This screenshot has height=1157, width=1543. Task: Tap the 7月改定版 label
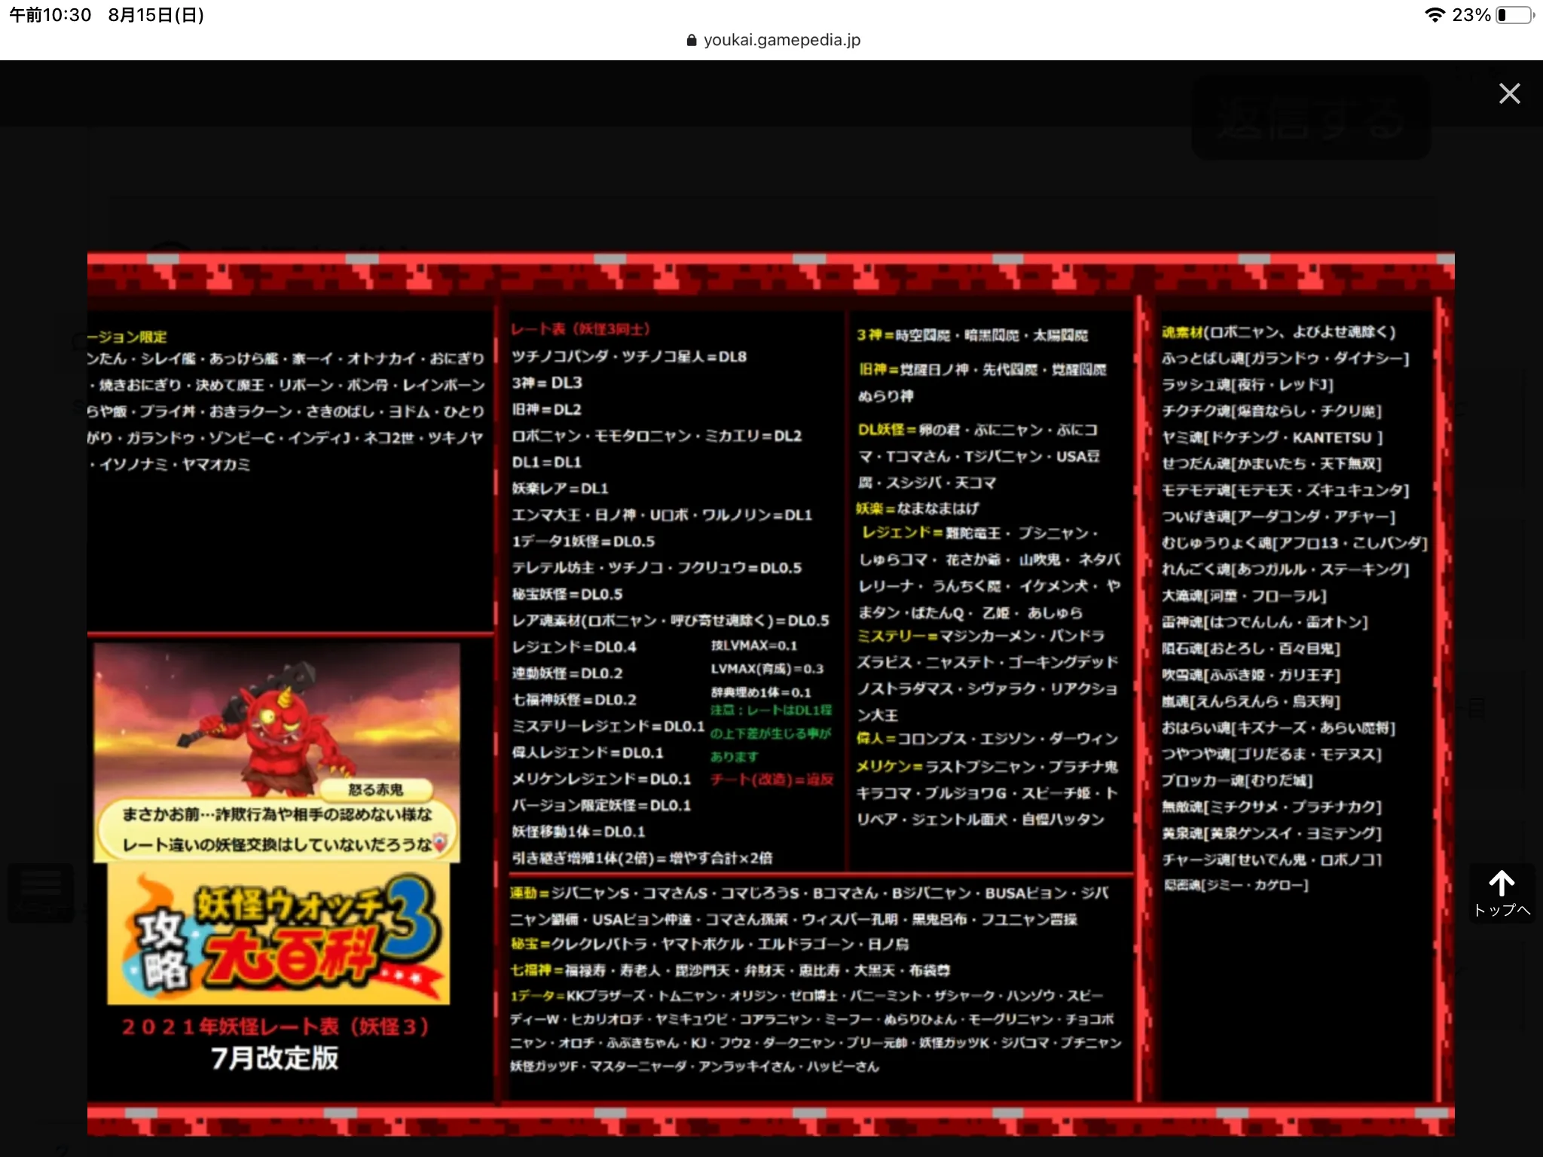pos(275,1058)
